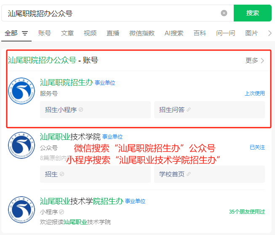Open the 招生问答 menu entry
The image size is (275, 235).
pyautogui.click(x=209, y=110)
